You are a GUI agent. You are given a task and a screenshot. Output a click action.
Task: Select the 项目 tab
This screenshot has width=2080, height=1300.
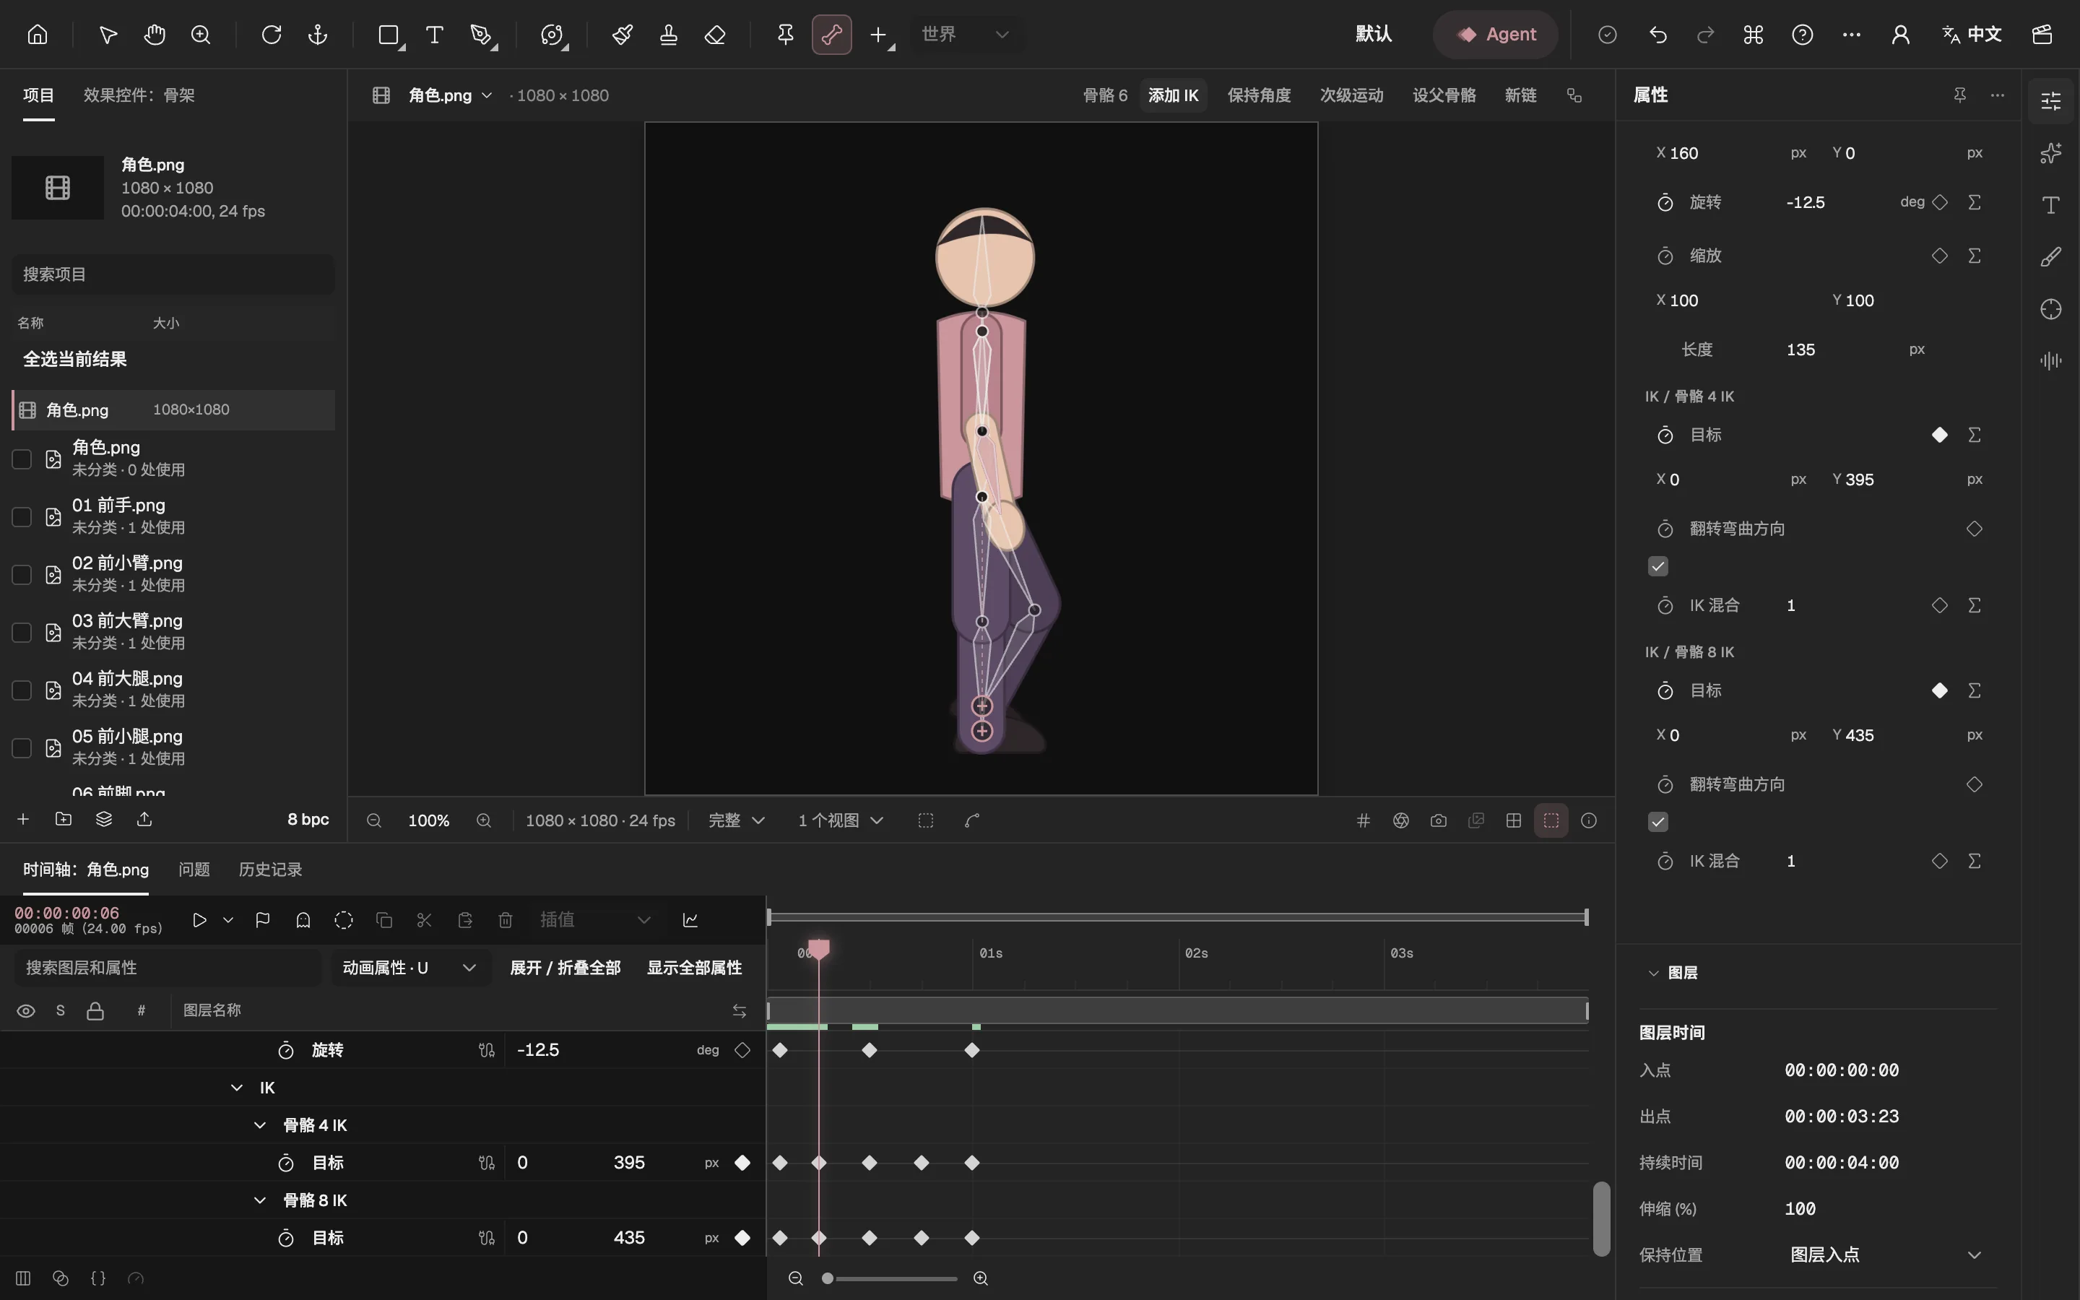click(x=39, y=95)
